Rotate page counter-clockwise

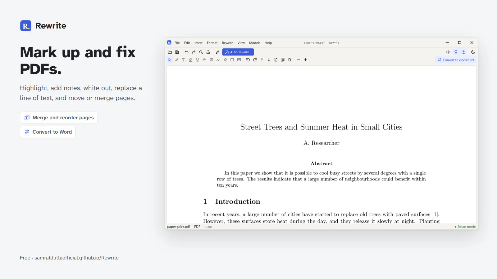(x=248, y=60)
